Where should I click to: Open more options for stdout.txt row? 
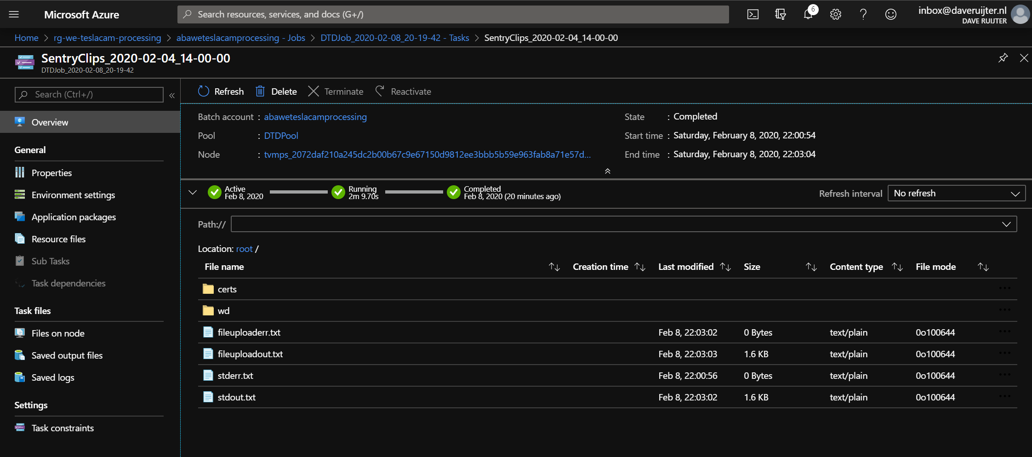pos(1005,396)
